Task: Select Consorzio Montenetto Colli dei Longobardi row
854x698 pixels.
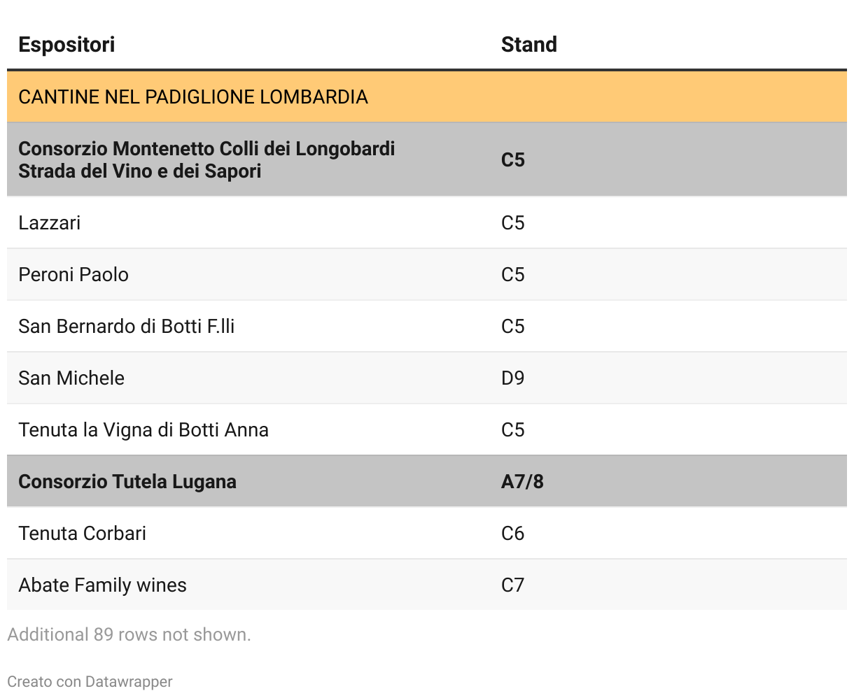Action: pos(427,159)
